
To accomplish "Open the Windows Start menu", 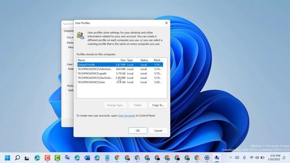I will (x=7, y=158).
